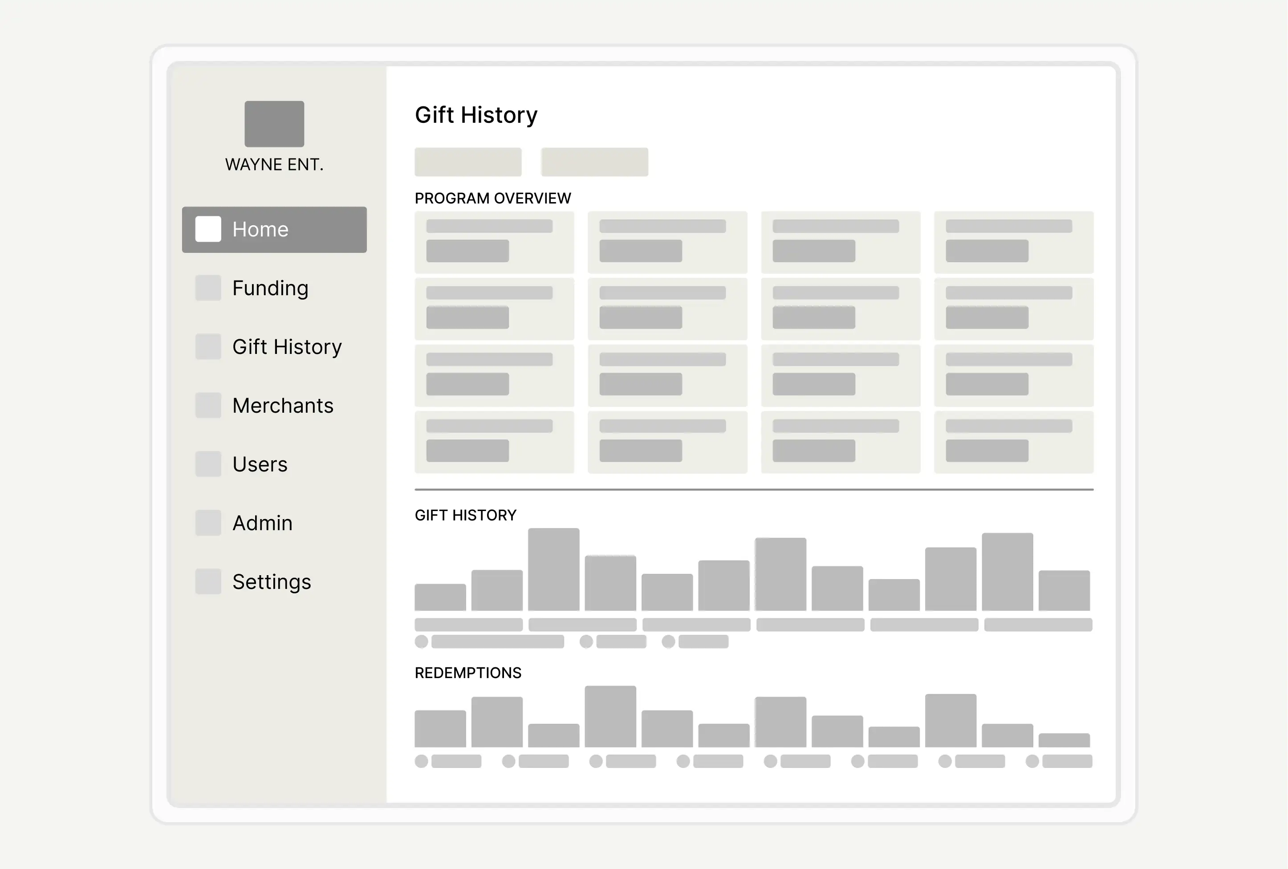
Task: Click the last card in Program Overview top row
Action: point(1014,242)
